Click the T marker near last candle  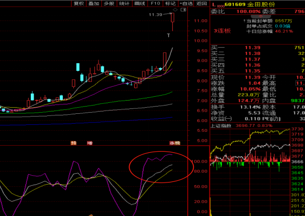point(168,35)
